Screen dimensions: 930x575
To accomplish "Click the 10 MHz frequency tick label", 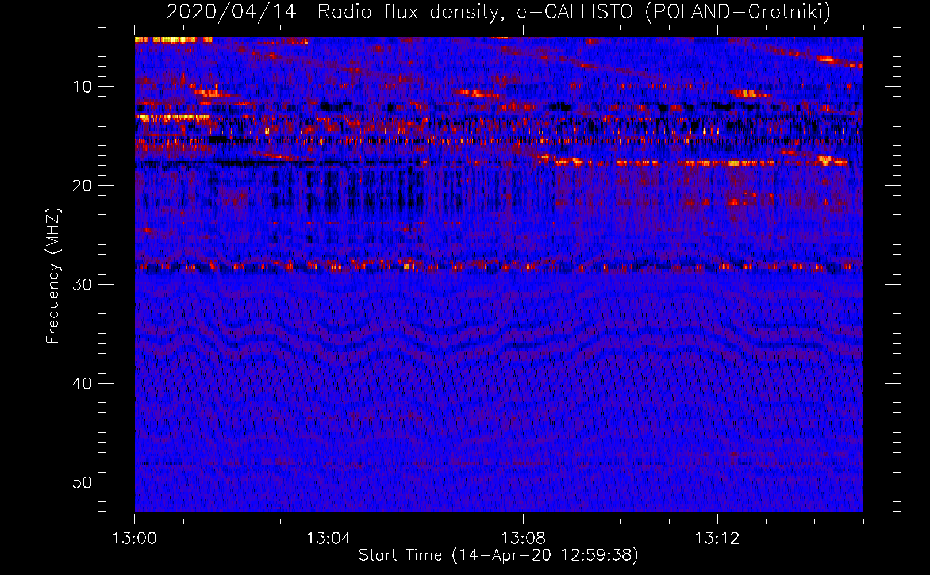I will click(82, 87).
